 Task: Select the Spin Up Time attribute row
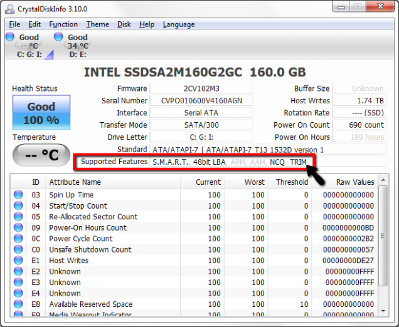(194, 195)
